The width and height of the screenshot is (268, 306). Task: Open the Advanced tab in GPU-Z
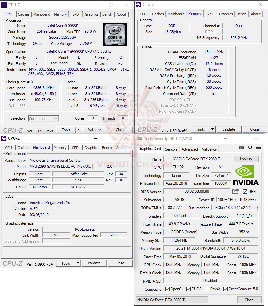(190, 149)
